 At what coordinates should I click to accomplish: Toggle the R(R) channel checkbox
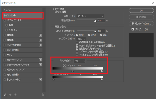point(77,35)
